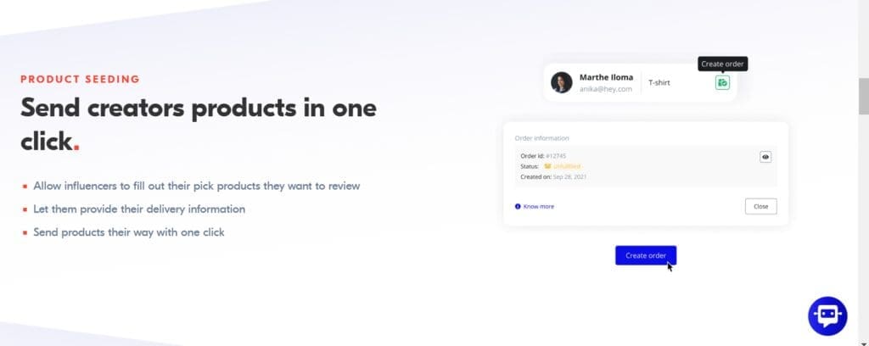Click the T-shirt product label

coord(661,83)
